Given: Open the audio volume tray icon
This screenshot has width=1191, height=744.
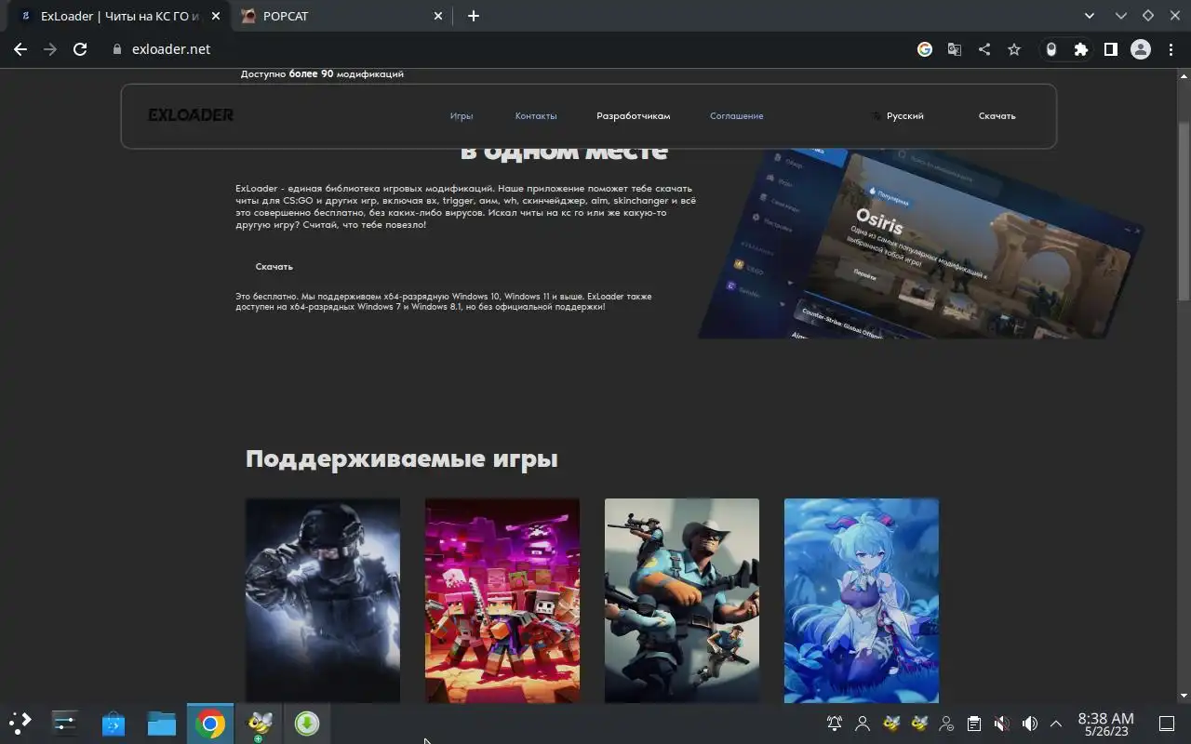Looking at the screenshot, I should click(x=1030, y=723).
